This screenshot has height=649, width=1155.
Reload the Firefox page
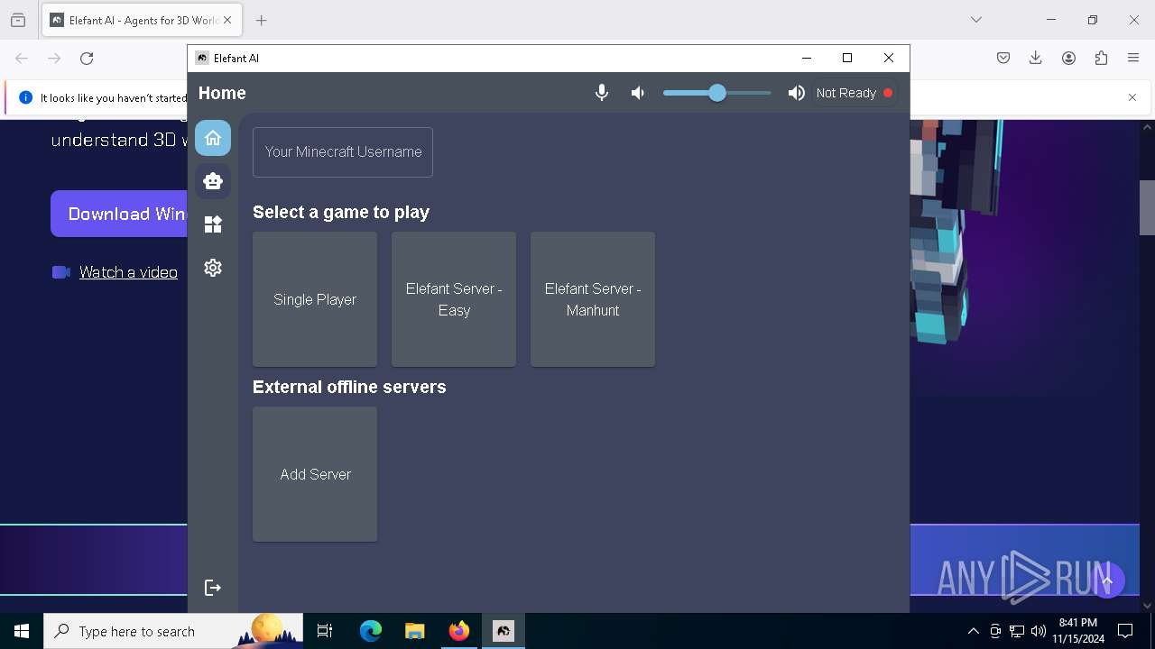pyautogui.click(x=87, y=59)
